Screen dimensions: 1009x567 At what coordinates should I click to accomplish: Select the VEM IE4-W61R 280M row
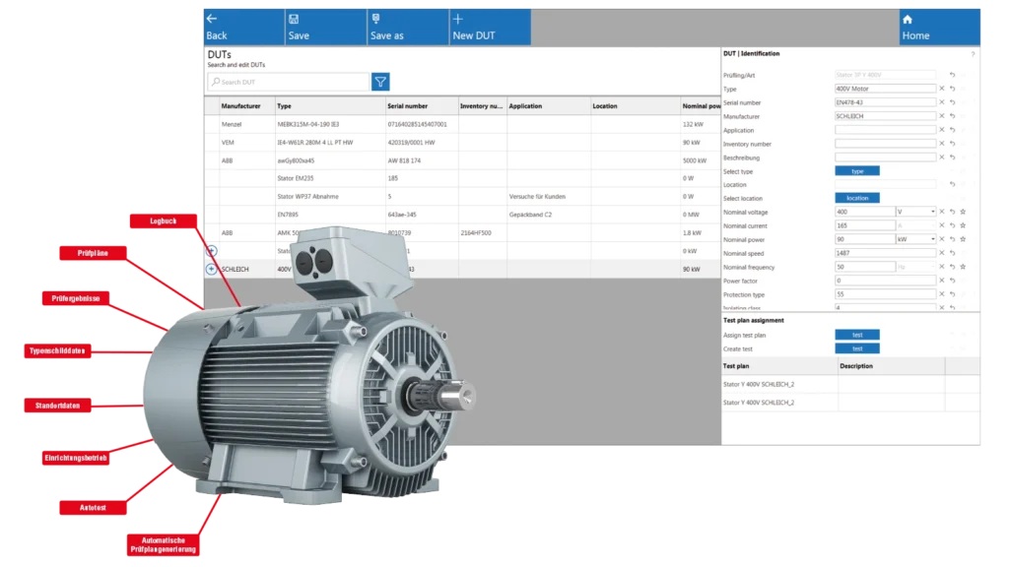(462, 142)
